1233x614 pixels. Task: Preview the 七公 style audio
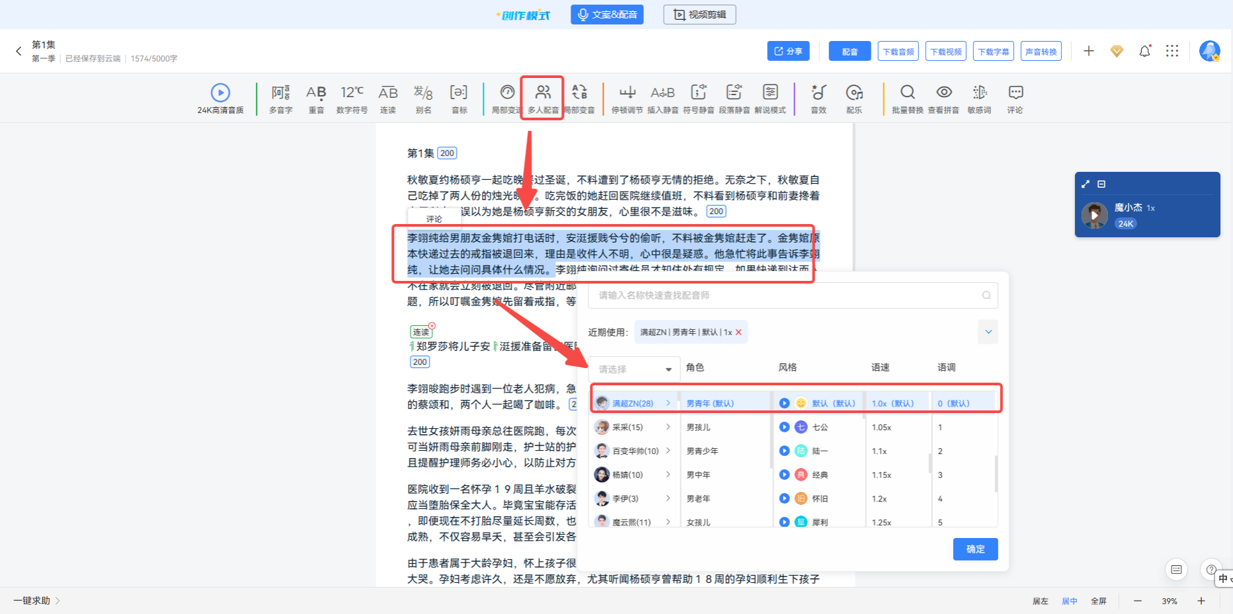(x=784, y=427)
